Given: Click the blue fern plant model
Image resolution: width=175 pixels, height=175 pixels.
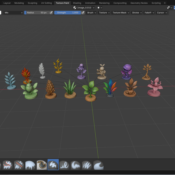Looking at the screenshot, I should 11,81.
